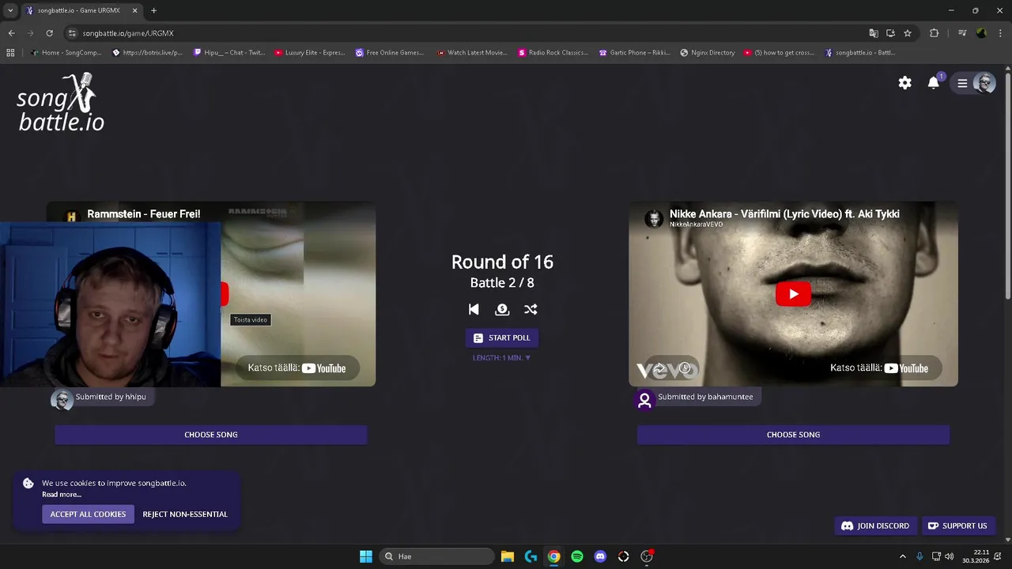1012x569 pixels.
Task: Open Discord from the taskbar
Action: pyautogui.click(x=600, y=556)
